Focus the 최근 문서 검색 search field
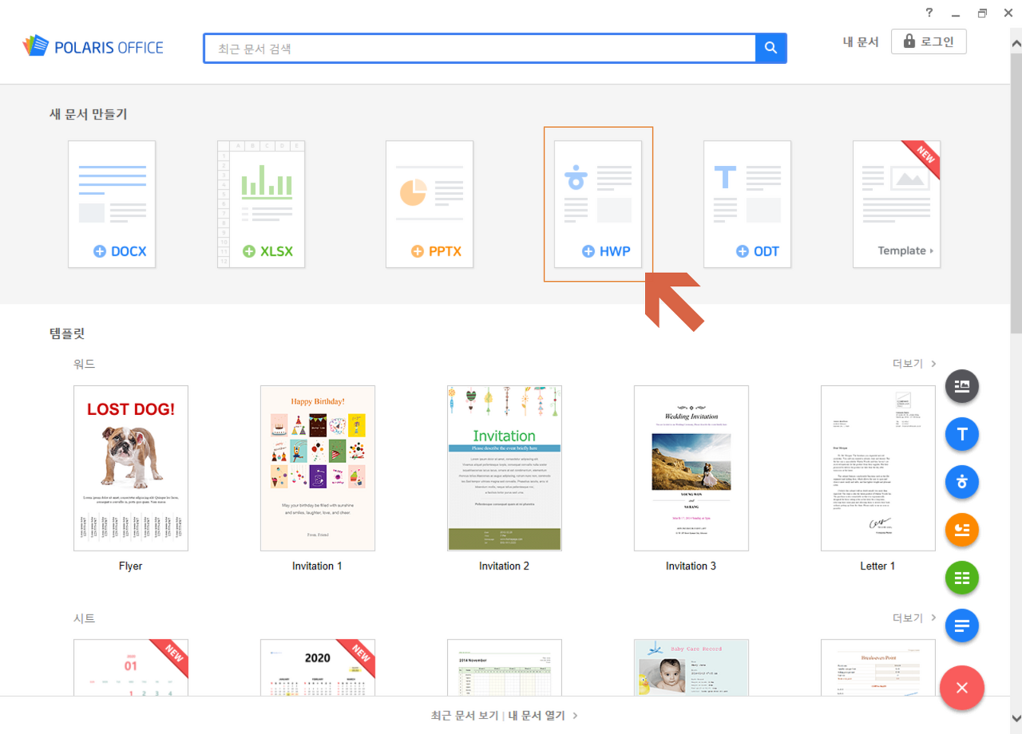This screenshot has width=1022, height=734. 479,48
